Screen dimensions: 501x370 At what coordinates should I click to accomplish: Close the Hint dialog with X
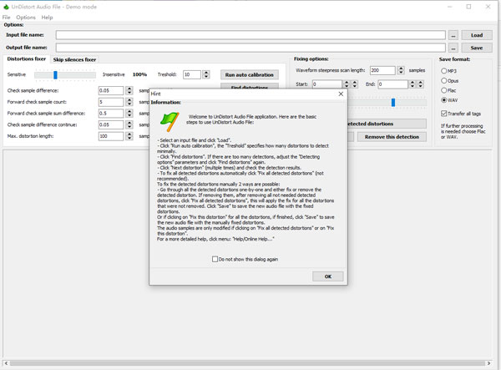point(341,94)
